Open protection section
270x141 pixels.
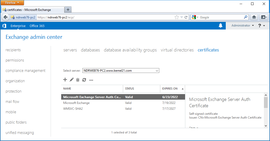(13, 91)
